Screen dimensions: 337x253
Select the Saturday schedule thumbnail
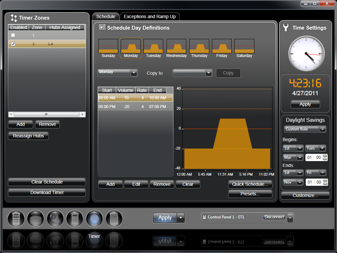[245, 49]
